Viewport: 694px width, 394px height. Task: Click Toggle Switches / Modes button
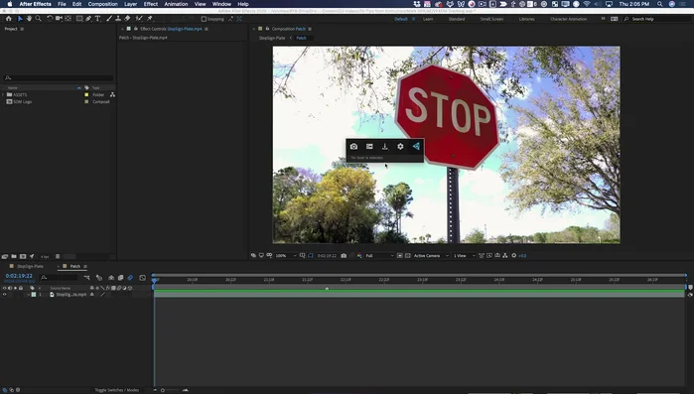click(x=117, y=390)
